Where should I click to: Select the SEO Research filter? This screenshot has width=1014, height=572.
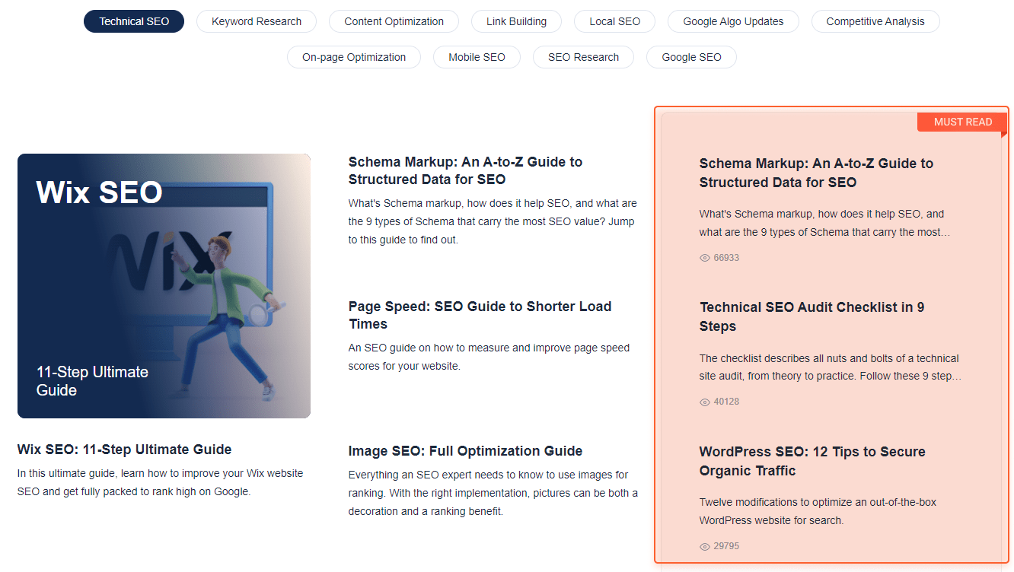point(583,57)
